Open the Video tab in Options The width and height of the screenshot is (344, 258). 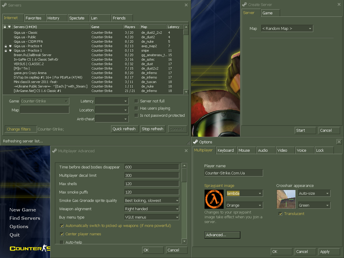[285, 150]
